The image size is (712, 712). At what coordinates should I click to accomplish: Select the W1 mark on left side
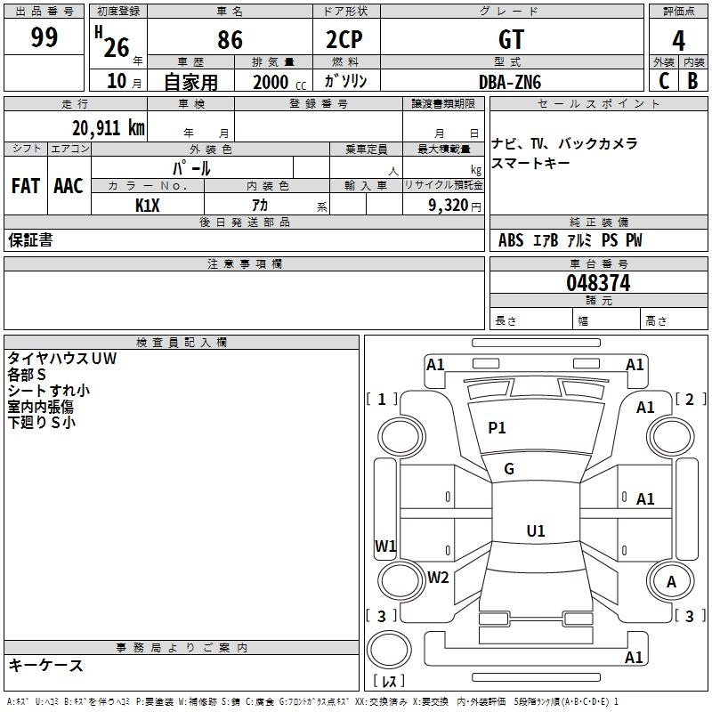pos(385,546)
